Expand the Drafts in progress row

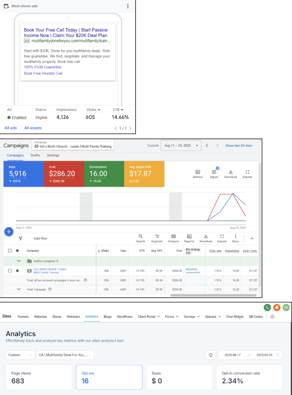coord(19,261)
